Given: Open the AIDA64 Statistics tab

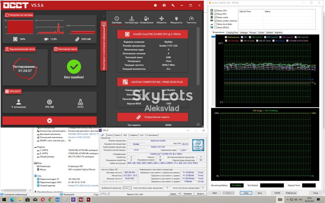Looking at the screenshot, I should [279, 33].
